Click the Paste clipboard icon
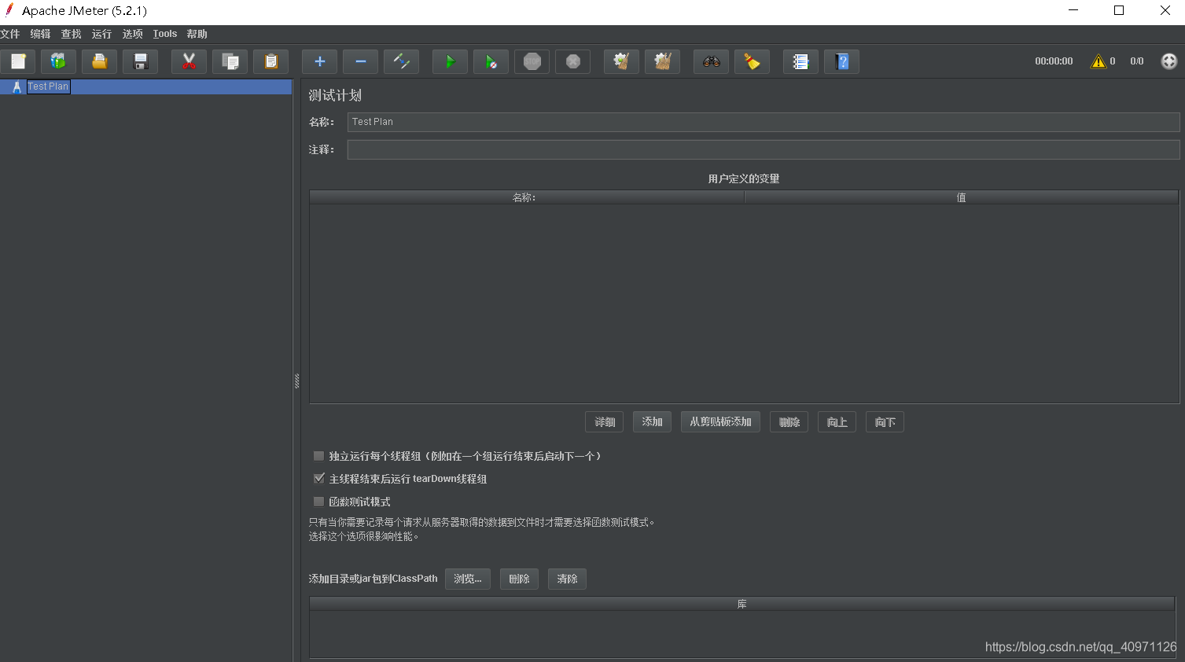The width and height of the screenshot is (1185, 662). [x=270, y=61]
